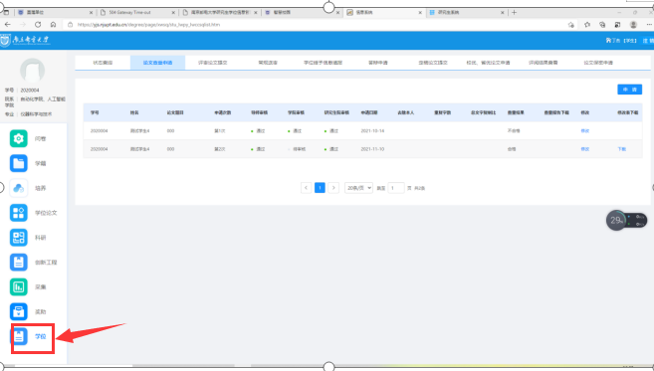
Task: Open the 学籍 folder icon in sidebar
Action: pos(18,163)
